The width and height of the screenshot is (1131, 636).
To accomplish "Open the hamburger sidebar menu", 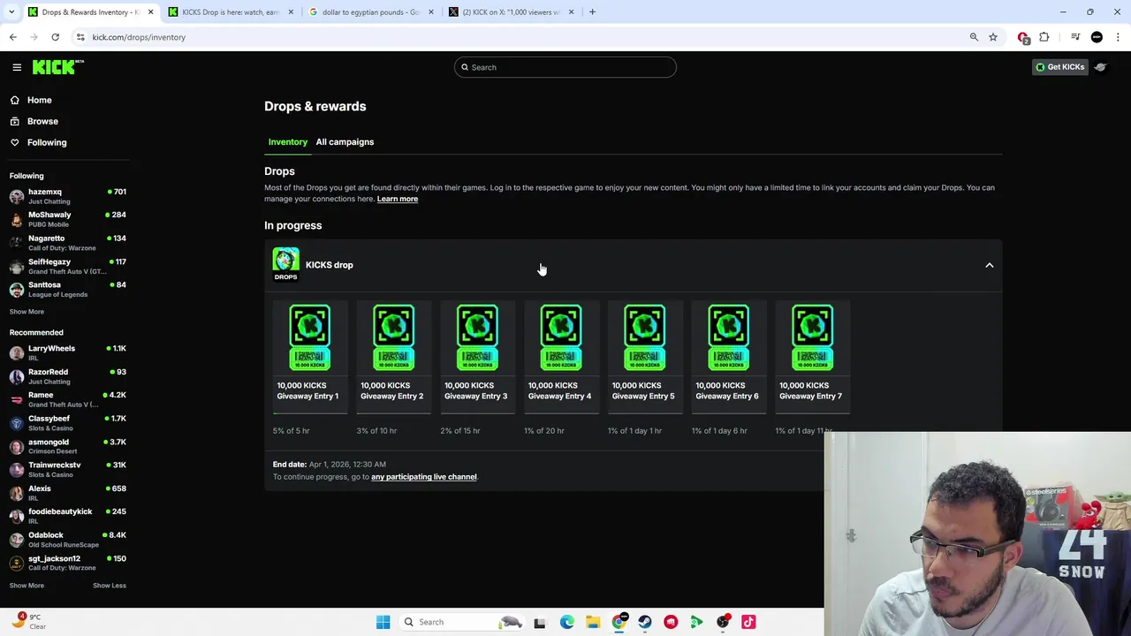I will click(x=17, y=67).
